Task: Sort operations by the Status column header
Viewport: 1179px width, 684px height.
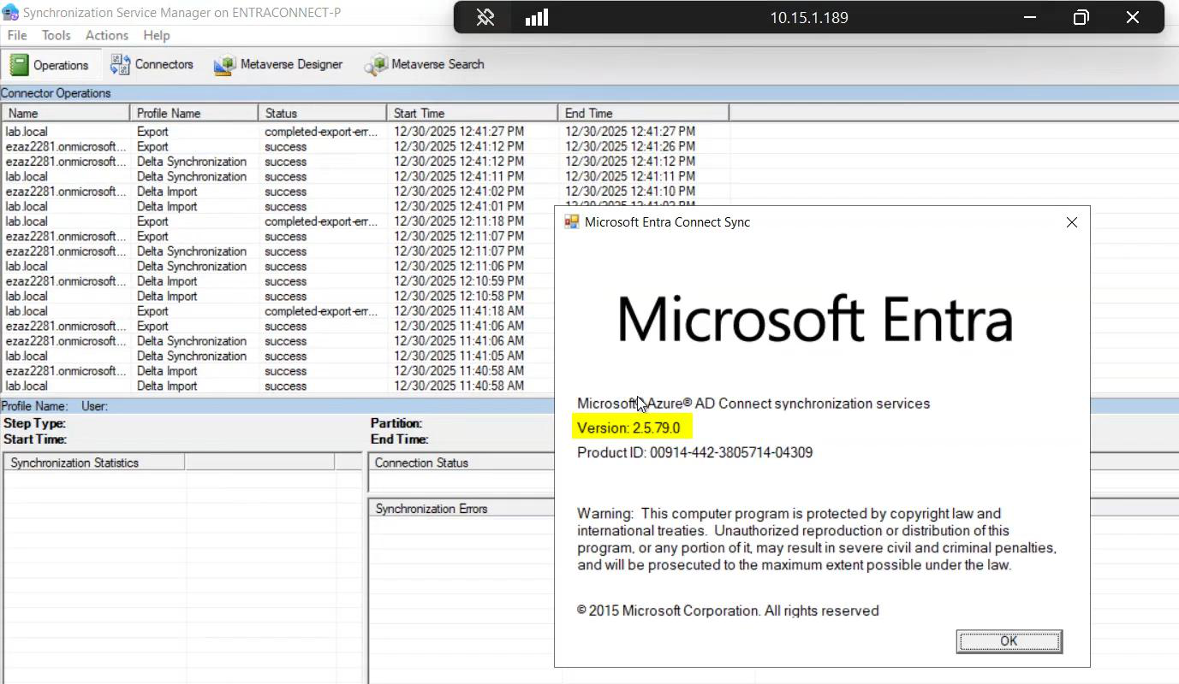Action: click(322, 113)
